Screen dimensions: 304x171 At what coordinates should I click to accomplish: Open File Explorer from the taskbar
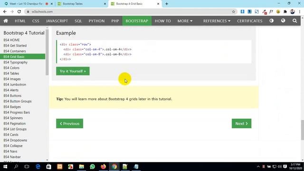coord(81,167)
